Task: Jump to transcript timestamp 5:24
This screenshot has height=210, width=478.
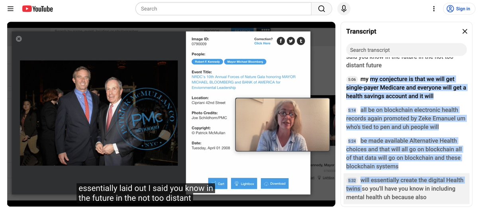Action: (352, 141)
